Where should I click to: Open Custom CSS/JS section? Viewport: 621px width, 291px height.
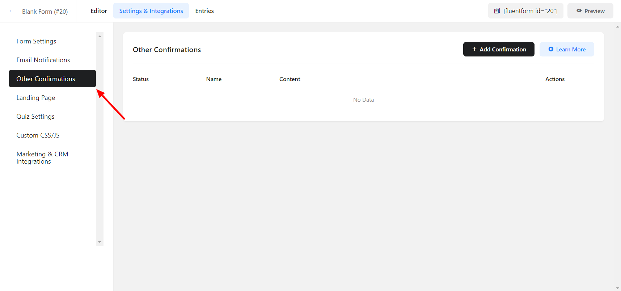[38, 135]
